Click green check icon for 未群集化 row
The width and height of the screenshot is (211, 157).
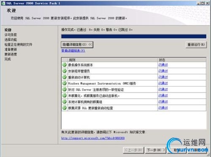[x=65, y=95]
